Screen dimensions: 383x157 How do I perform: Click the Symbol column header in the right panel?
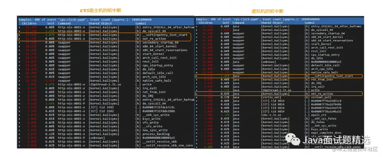pos(310,23)
